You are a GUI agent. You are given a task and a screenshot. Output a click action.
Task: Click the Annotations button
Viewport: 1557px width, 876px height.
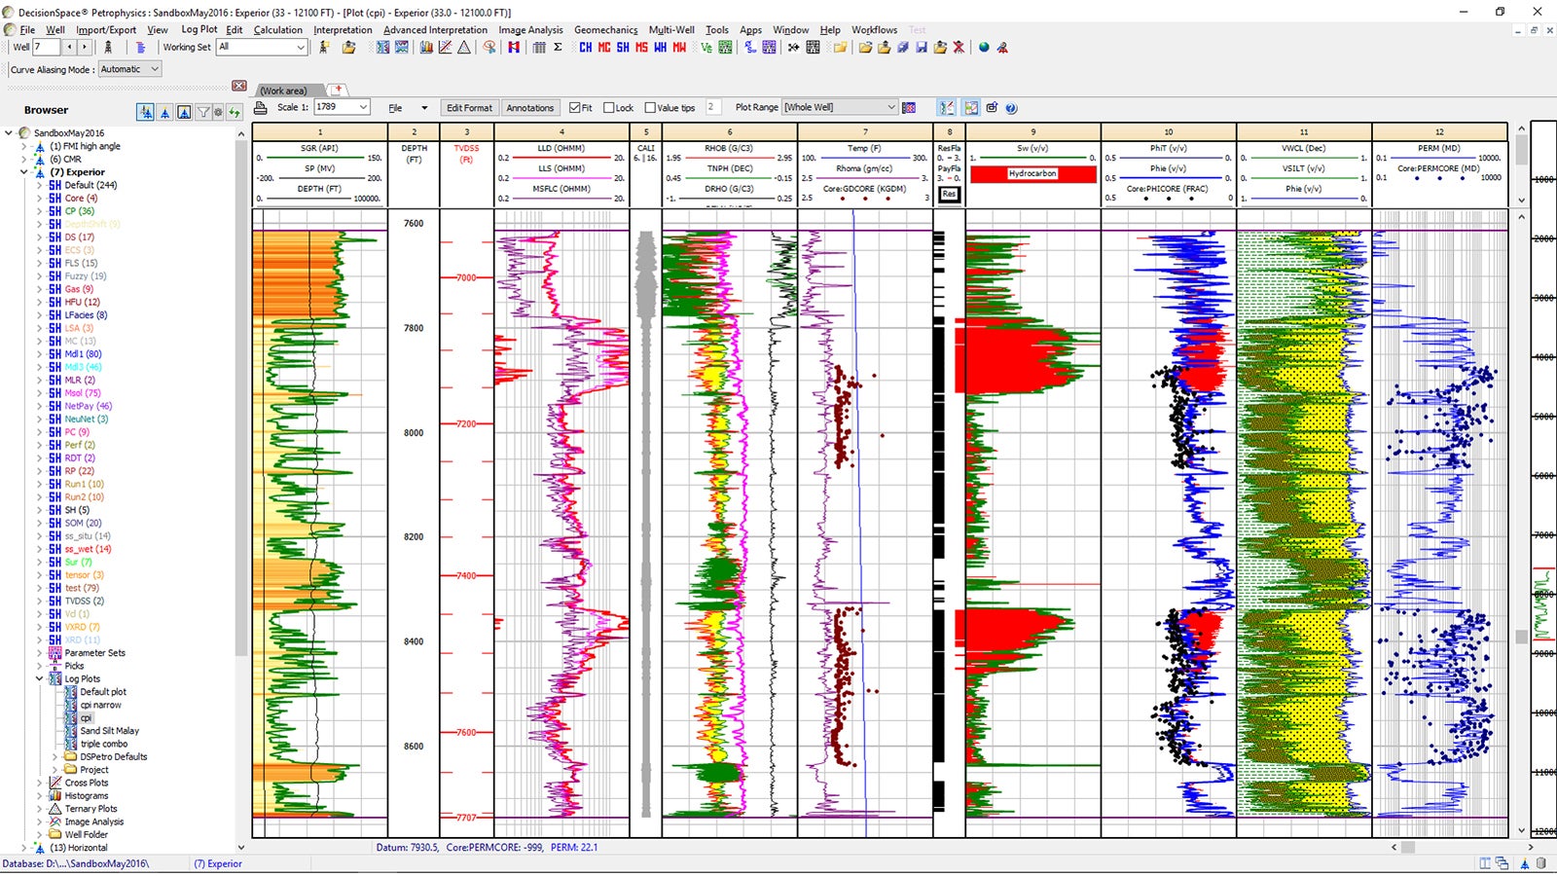tap(530, 108)
